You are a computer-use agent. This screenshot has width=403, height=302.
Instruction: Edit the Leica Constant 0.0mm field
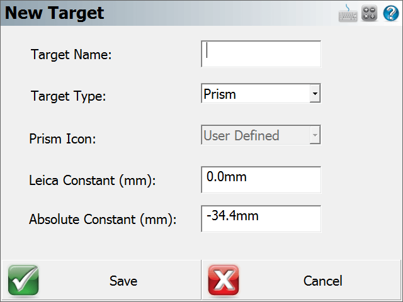(x=261, y=179)
